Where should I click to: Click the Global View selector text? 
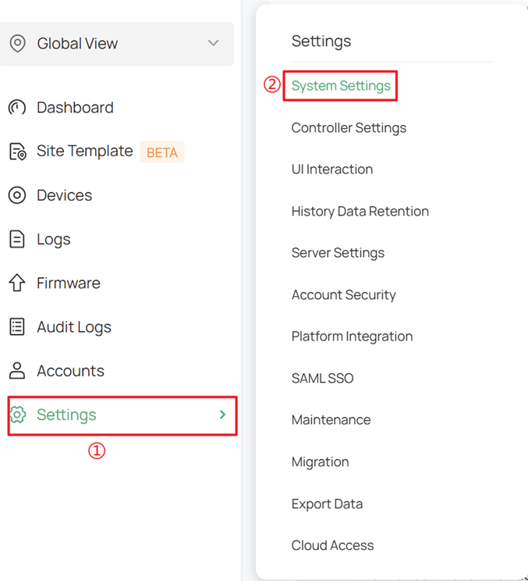[77, 44]
